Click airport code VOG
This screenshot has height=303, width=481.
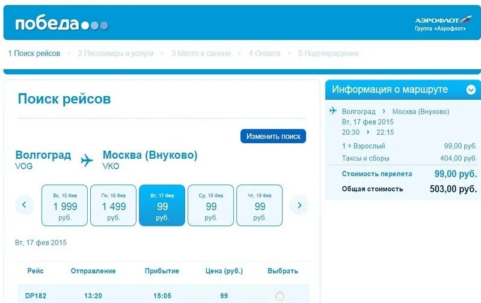tap(23, 166)
